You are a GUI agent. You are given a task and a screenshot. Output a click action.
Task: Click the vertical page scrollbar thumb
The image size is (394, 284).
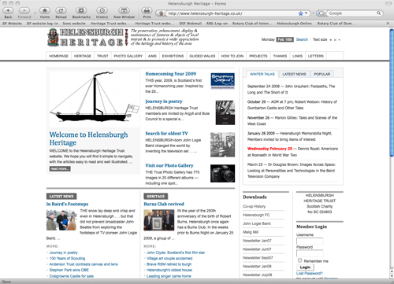point(392,93)
